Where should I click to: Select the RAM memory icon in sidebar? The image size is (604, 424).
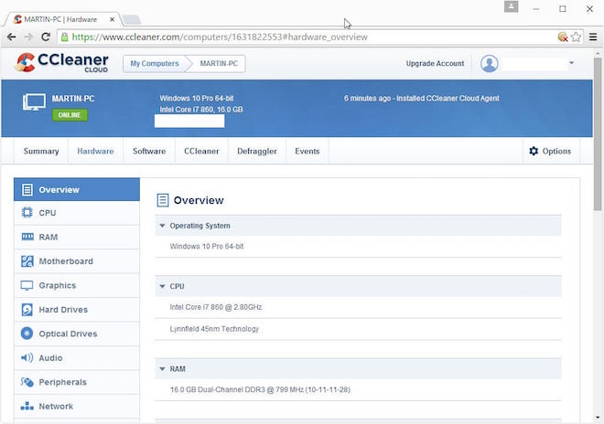[27, 237]
